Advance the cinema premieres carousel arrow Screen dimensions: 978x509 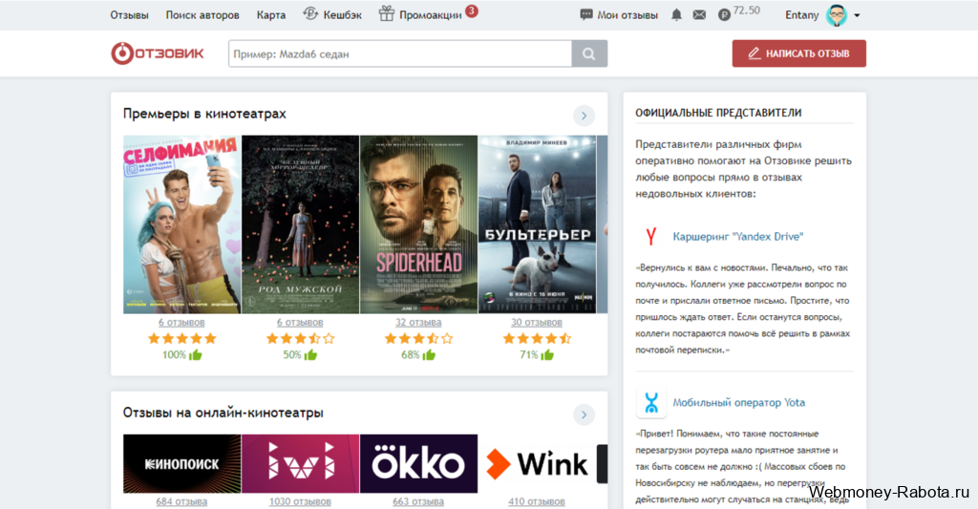pyautogui.click(x=584, y=116)
